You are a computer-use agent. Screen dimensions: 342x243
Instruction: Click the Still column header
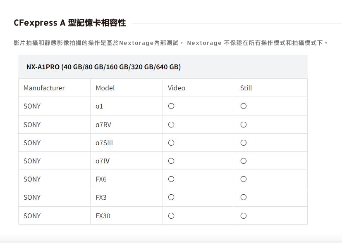click(246, 88)
